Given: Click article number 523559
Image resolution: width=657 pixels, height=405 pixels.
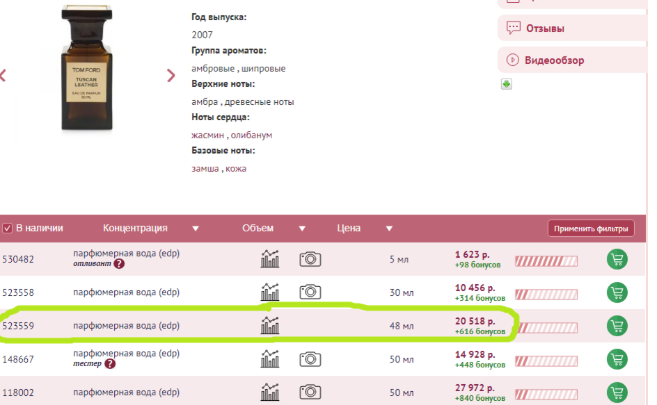Looking at the screenshot, I should click(18, 326).
